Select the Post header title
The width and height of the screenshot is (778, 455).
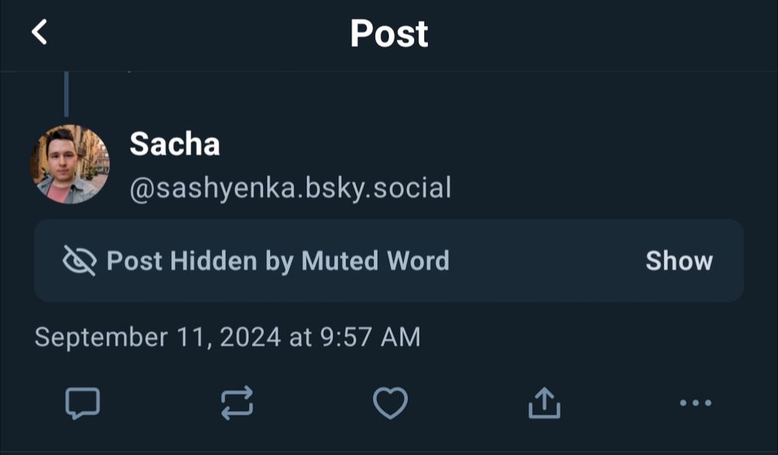point(389,33)
